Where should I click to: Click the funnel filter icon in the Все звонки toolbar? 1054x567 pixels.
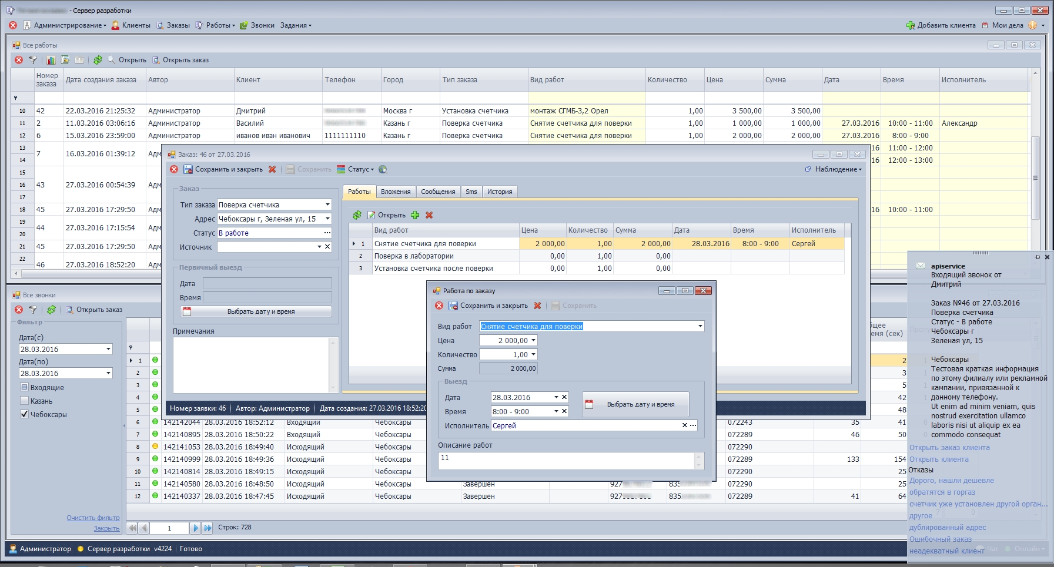(x=33, y=310)
